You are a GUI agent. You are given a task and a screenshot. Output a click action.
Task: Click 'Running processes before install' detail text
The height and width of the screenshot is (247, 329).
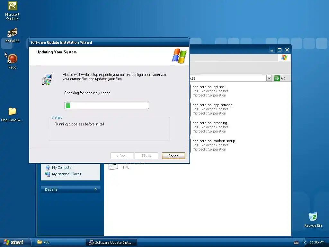coord(79,124)
